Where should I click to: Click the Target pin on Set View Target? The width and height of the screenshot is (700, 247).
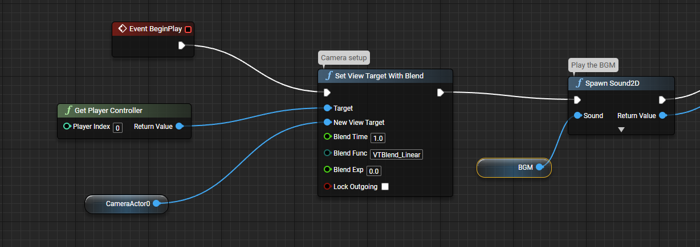pyautogui.click(x=327, y=108)
